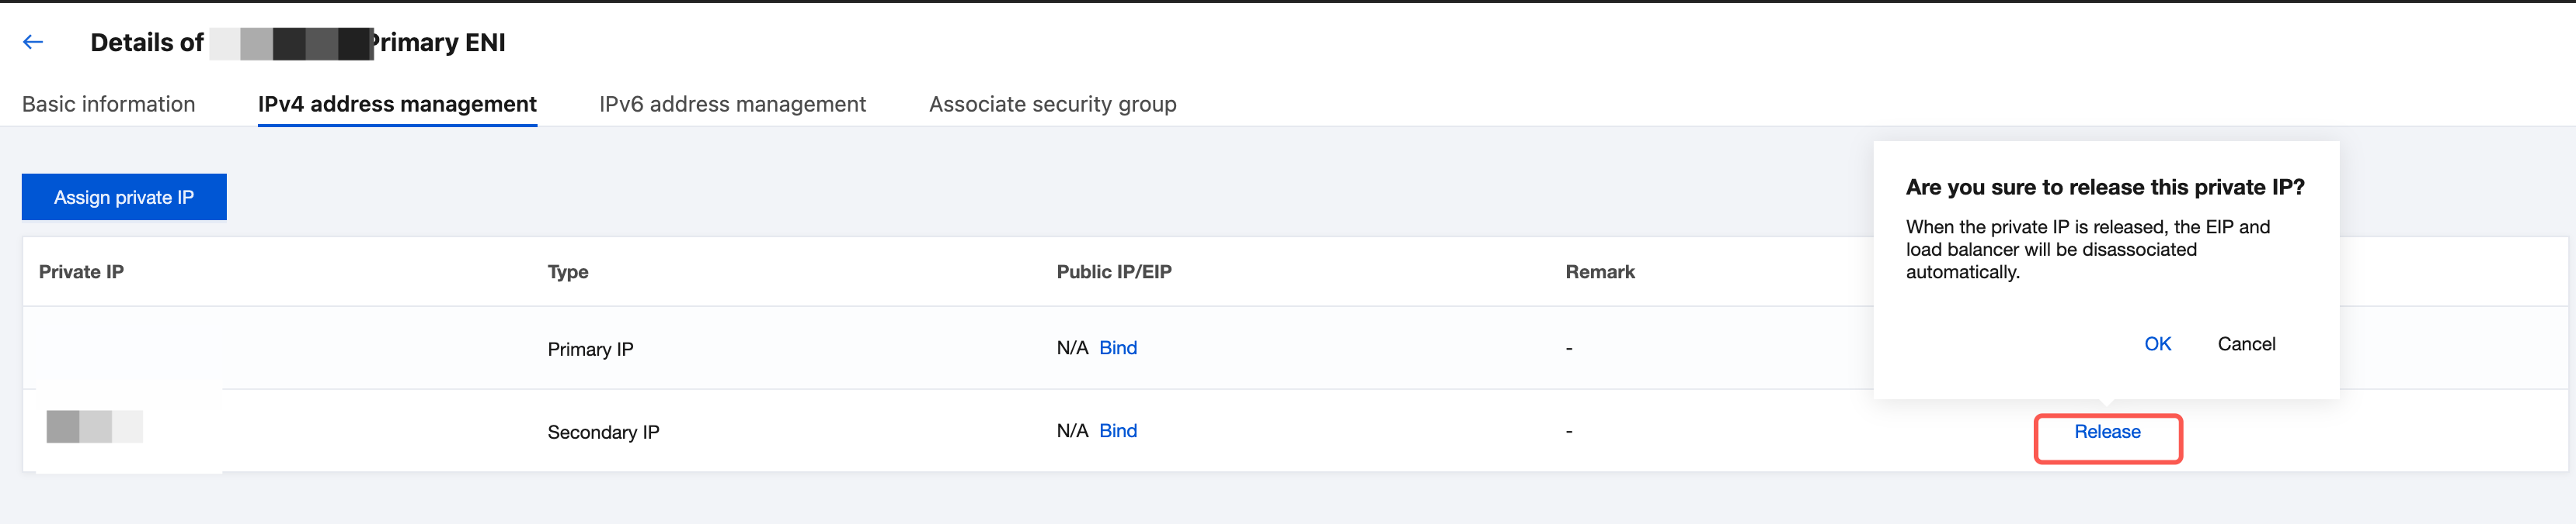Click the back arrow icon
This screenshot has width=2576, height=524.
click(33, 42)
